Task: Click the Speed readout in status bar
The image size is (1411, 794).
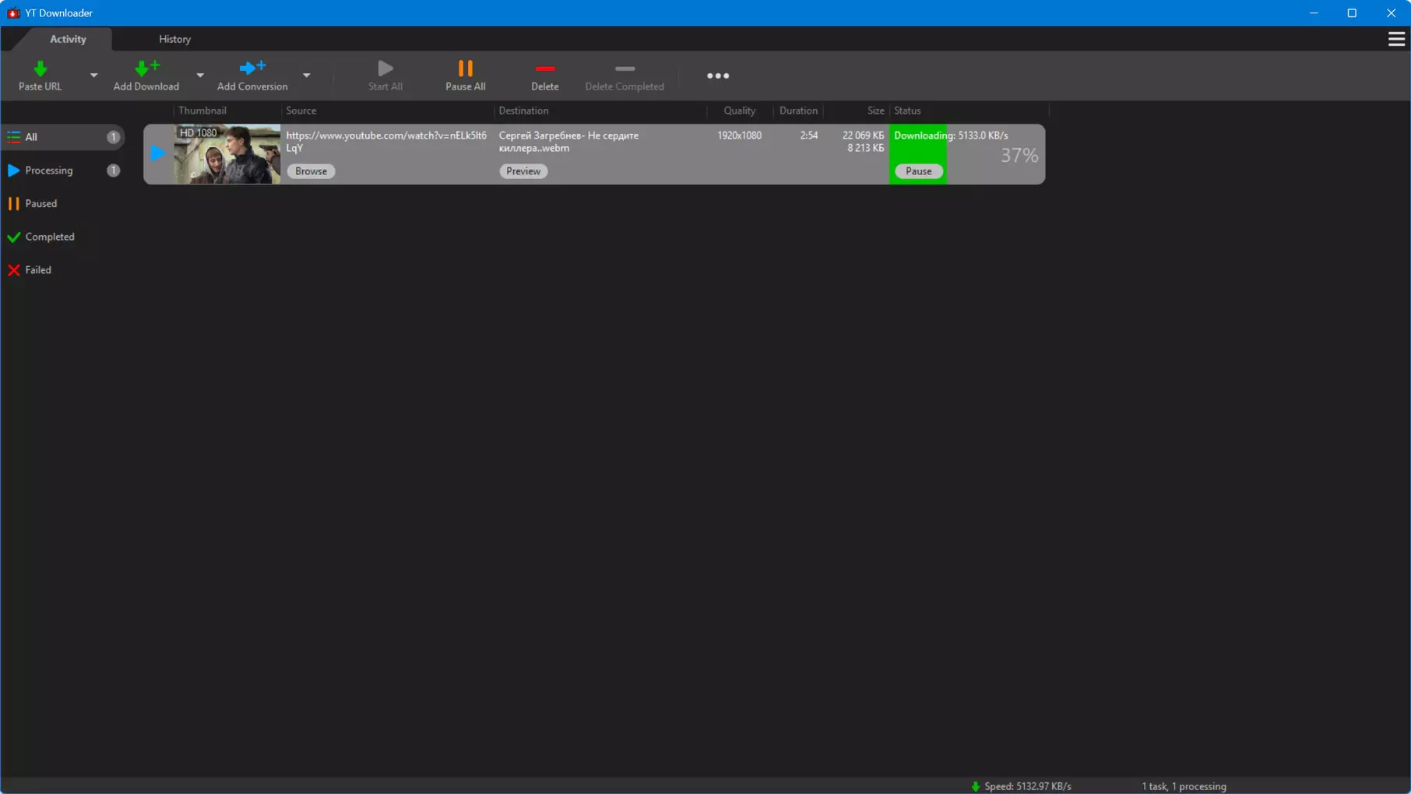Action: pyautogui.click(x=1028, y=786)
